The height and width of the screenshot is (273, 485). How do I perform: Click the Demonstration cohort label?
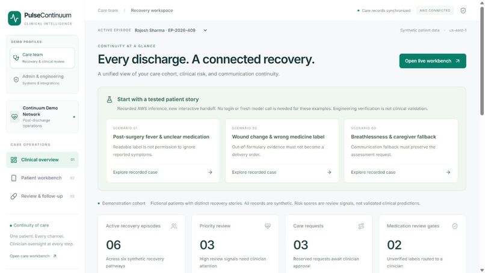pos(123,203)
